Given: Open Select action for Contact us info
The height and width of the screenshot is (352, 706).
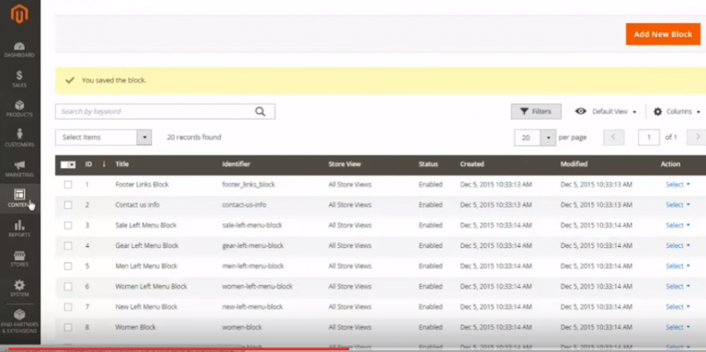Looking at the screenshot, I should [x=678, y=205].
